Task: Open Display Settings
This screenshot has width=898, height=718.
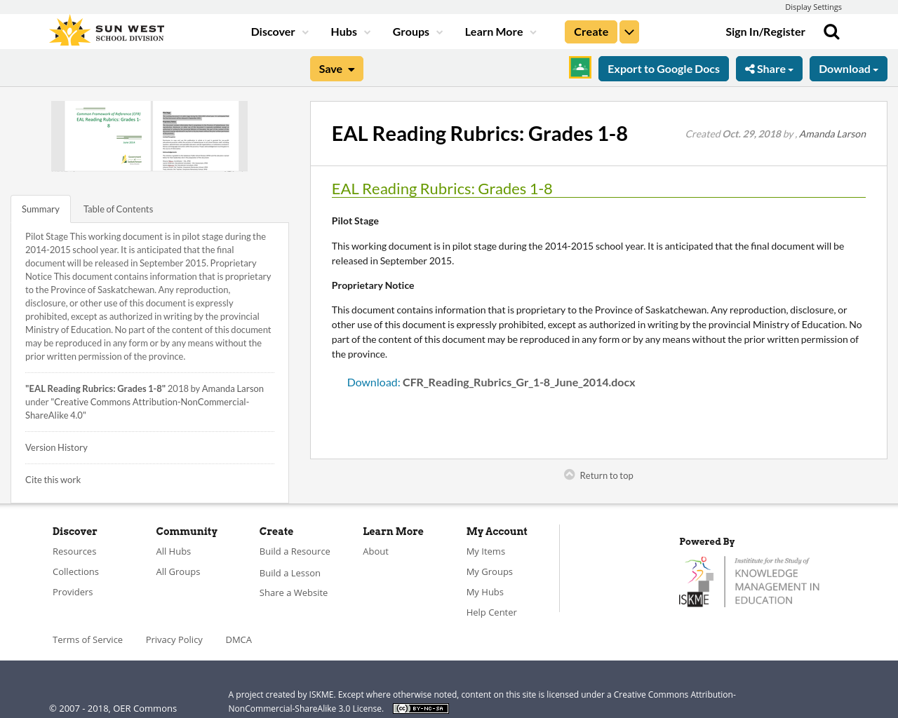Action: (813, 6)
